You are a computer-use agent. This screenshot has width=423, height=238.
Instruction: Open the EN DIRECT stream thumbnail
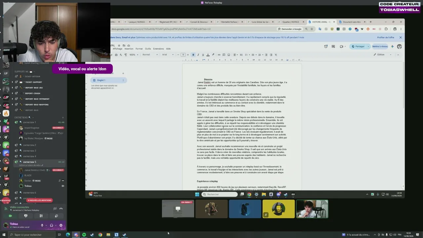coord(178,209)
